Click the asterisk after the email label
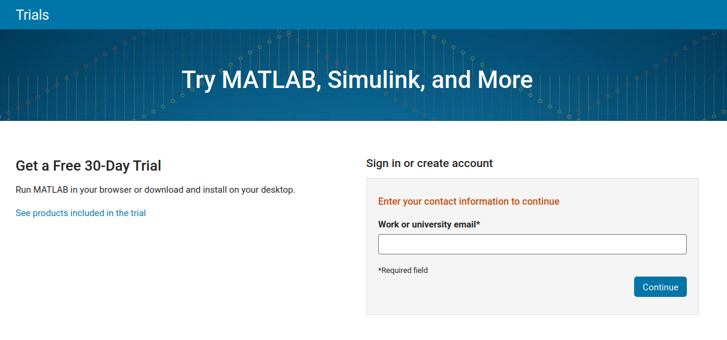The image size is (727, 340). (x=478, y=224)
